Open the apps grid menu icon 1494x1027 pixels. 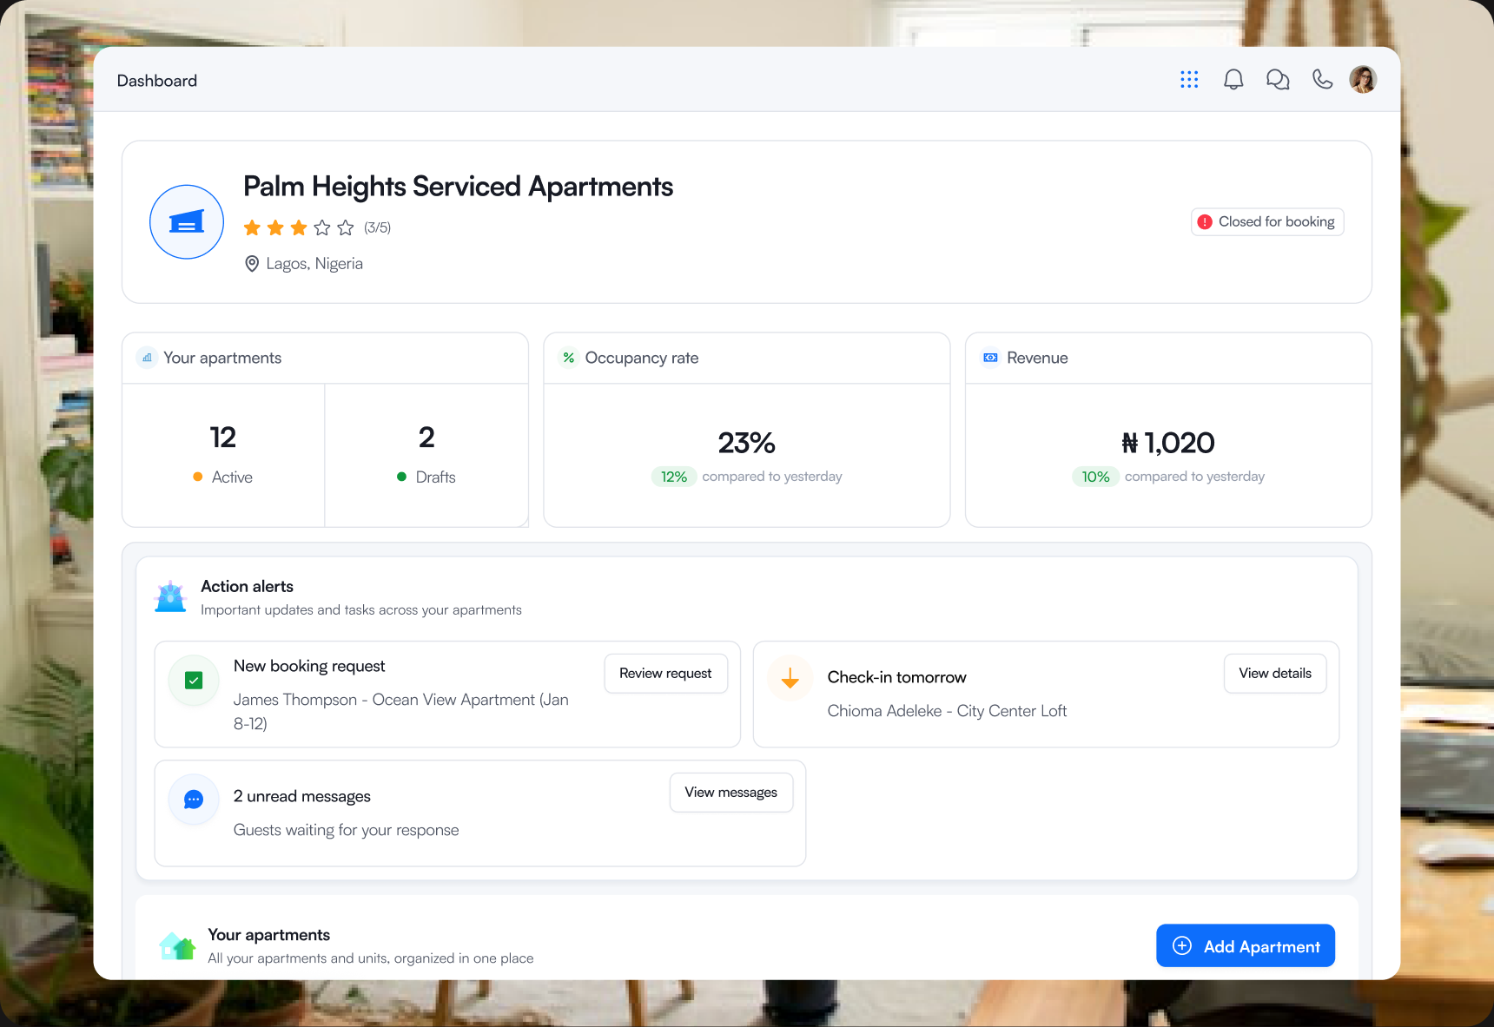click(x=1189, y=80)
